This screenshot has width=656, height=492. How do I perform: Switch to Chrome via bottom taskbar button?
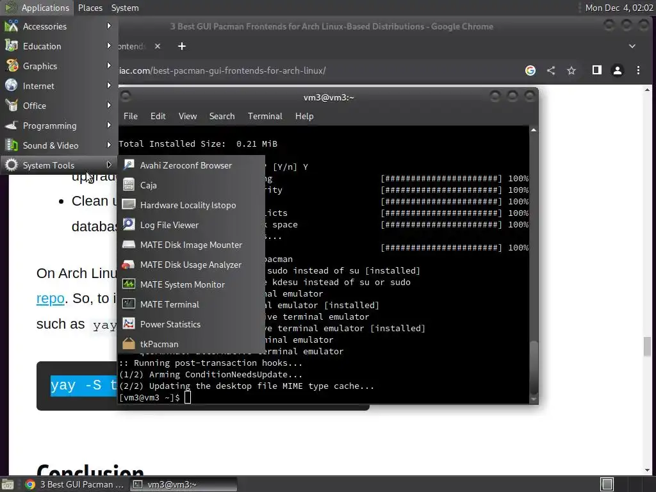pyautogui.click(x=74, y=484)
